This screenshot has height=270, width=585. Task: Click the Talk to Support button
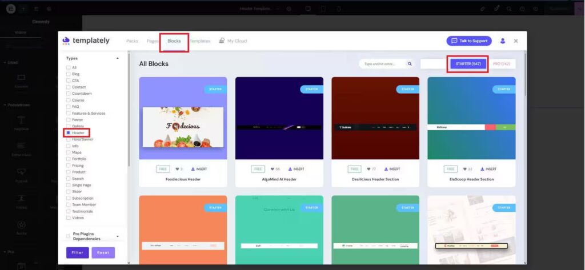(x=469, y=41)
